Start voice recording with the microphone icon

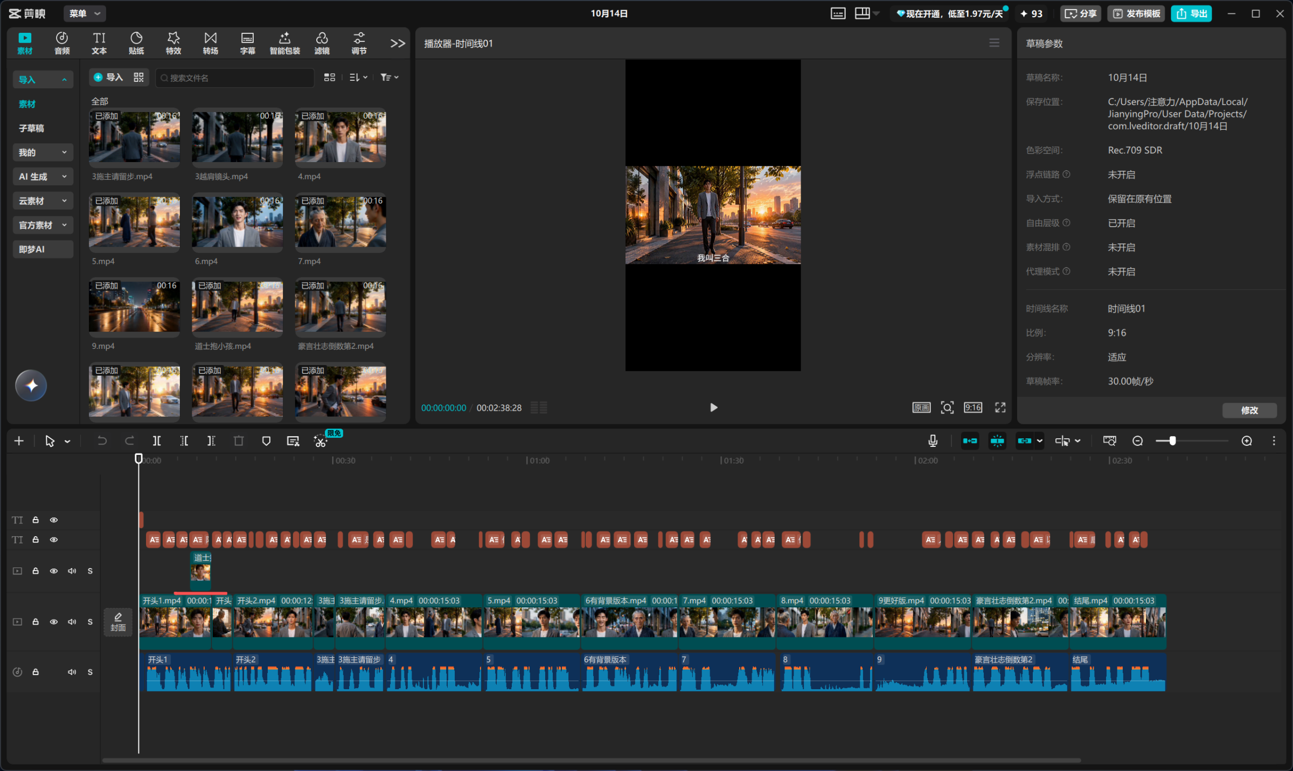[933, 441]
